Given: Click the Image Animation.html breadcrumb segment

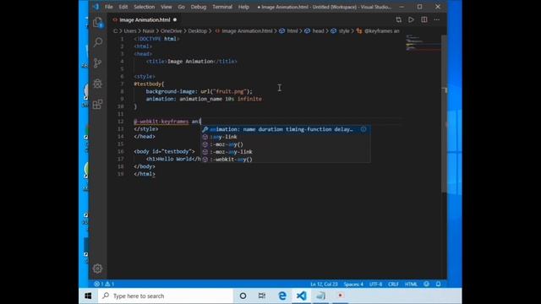Looking at the screenshot, I should [243, 31].
